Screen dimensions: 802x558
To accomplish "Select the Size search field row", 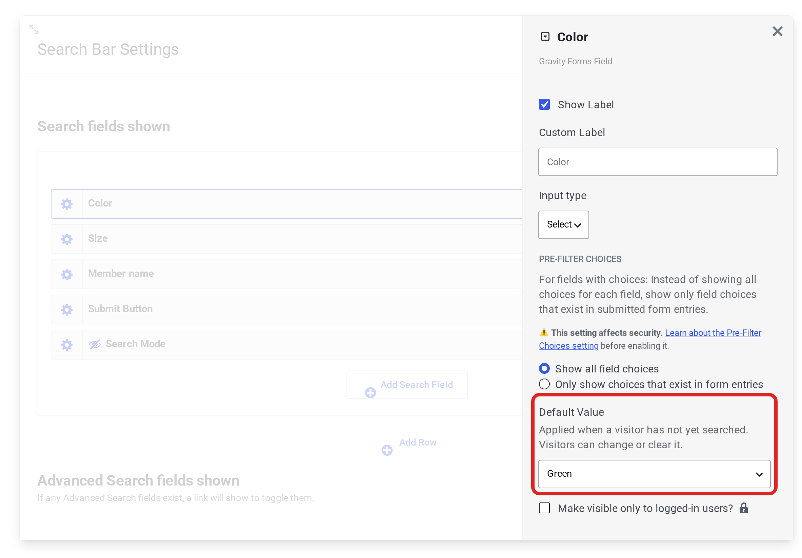I will click(286, 239).
